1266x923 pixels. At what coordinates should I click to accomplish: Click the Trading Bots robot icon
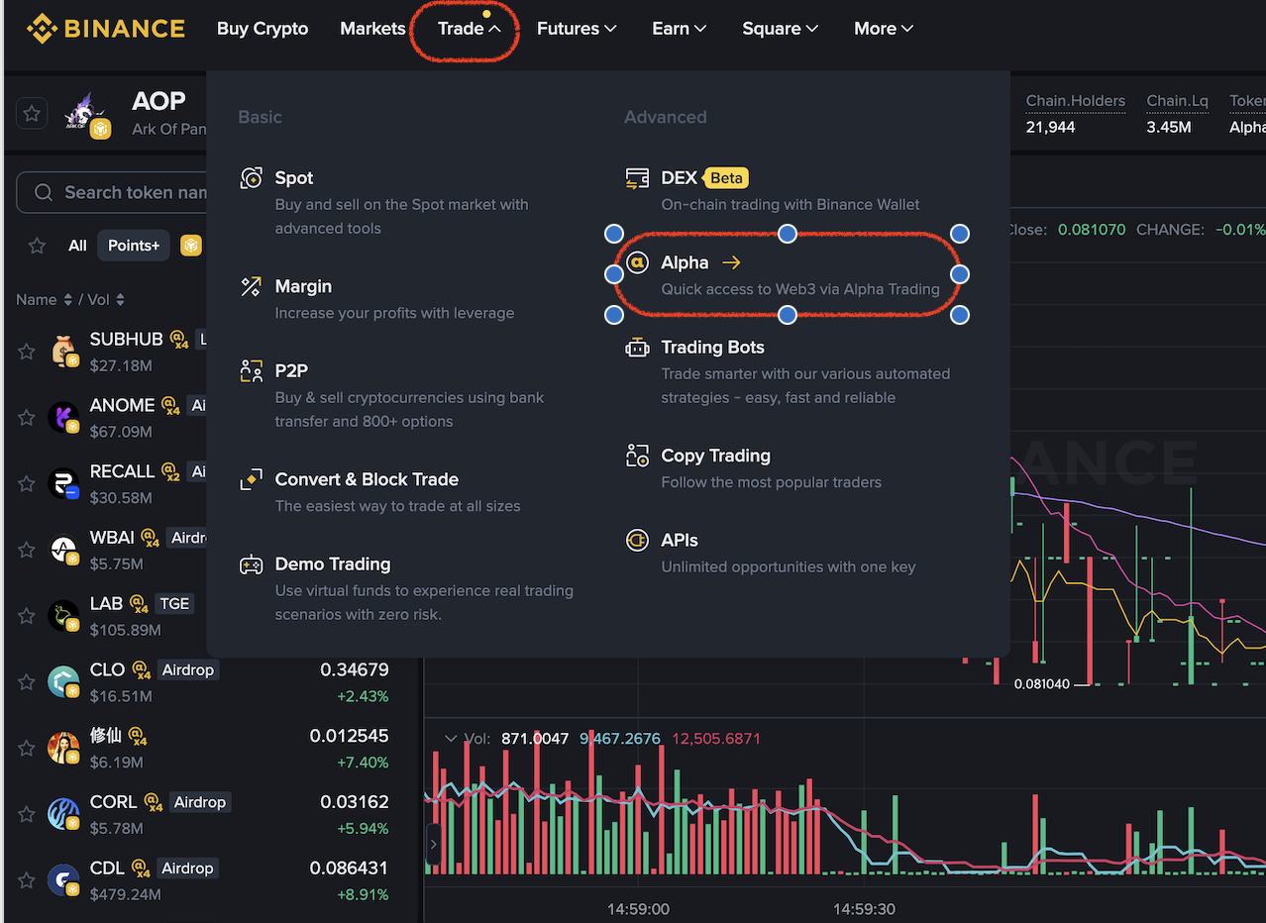pos(637,348)
